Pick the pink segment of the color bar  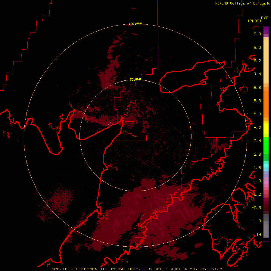tap(266, 182)
